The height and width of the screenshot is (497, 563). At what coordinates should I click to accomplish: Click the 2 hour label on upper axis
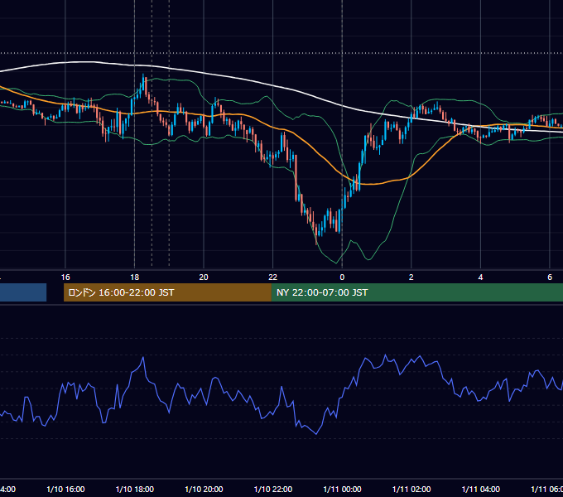coord(411,277)
